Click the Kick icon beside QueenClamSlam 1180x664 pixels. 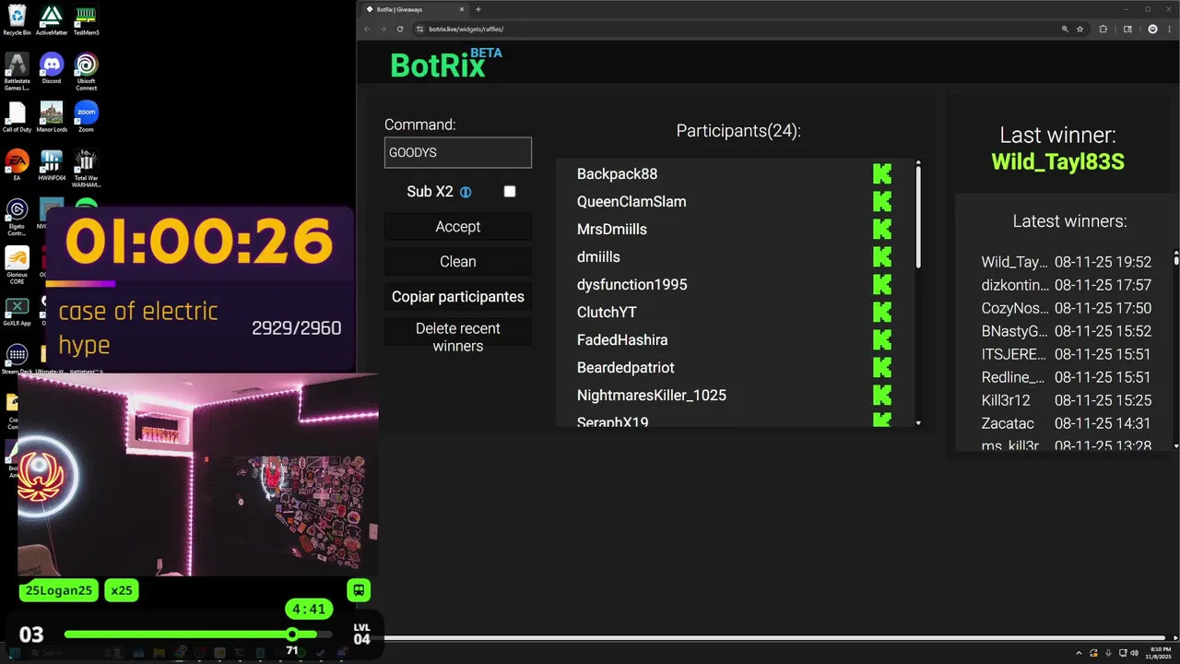[x=882, y=201]
